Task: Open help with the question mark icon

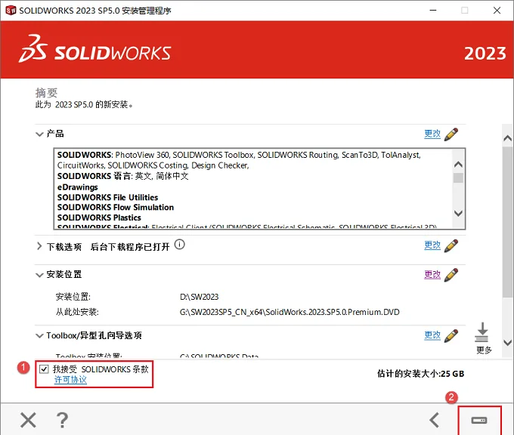Action: point(62,420)
